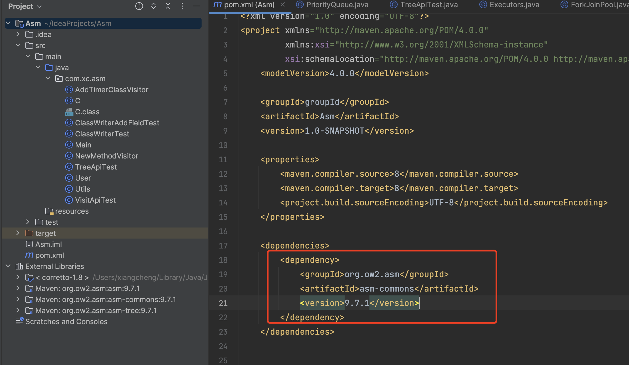Click the Collapse All icon in Project toolbar
Screen dimensions: 629x365
(168, 6)
